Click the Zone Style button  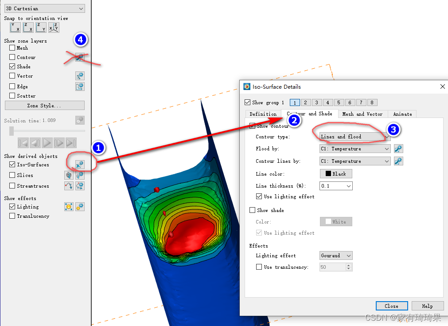pyautogui.click(x=44, y=105)
